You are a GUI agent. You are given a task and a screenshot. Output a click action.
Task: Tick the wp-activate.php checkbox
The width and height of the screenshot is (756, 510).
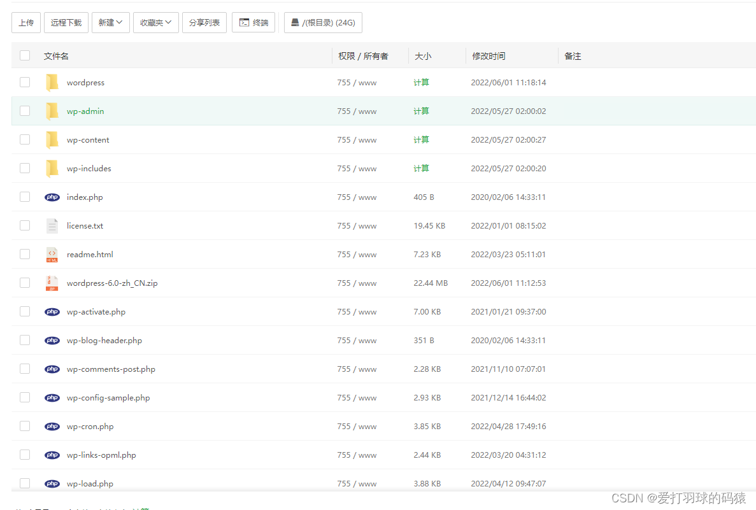pyautogui.click(x=25, y=311)
